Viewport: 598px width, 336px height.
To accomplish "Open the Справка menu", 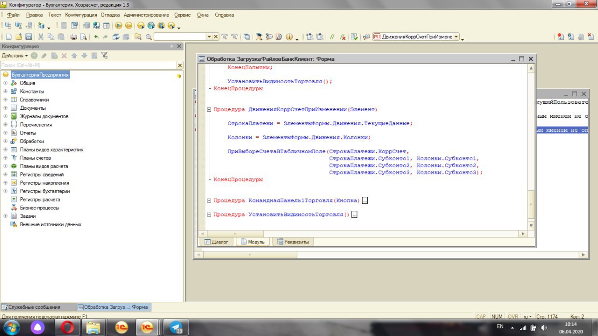I will point(224,15).
